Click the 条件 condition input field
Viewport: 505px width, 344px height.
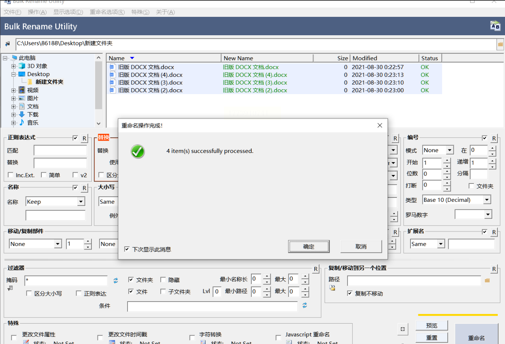[212, 306]
